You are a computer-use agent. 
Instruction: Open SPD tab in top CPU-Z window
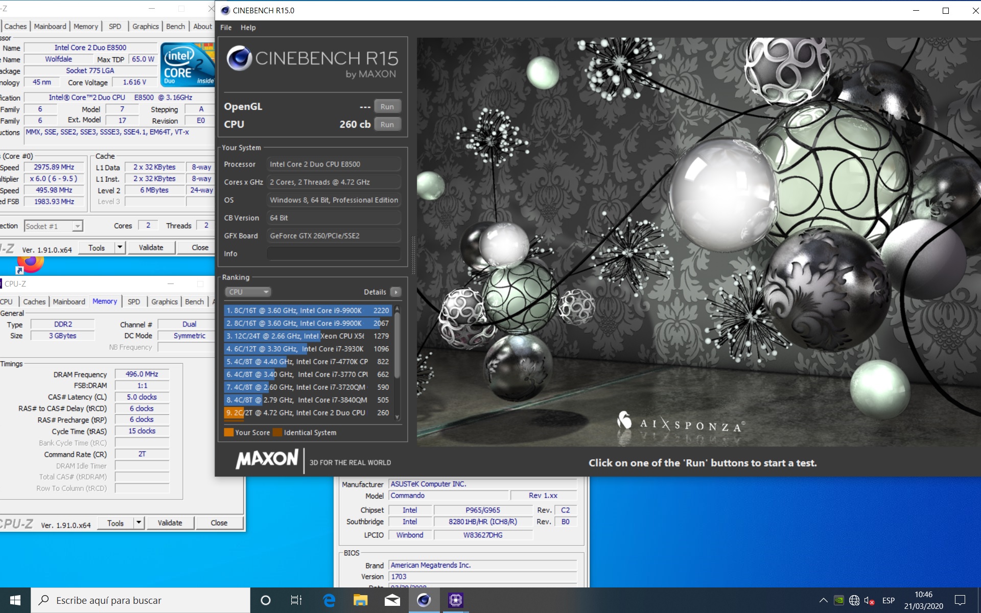[115, 27]
